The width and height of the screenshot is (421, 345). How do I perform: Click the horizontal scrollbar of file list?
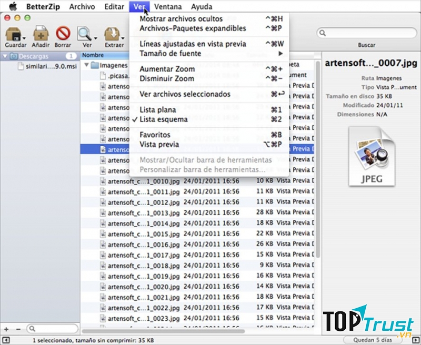[163, 331]
